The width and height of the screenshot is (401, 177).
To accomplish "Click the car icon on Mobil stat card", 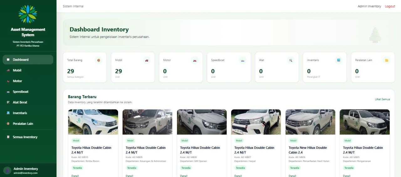I will click(x=147, y=60).
